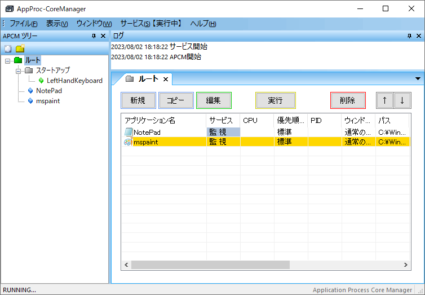Click the paint palette icon in the mspaint row

(129, 142)
